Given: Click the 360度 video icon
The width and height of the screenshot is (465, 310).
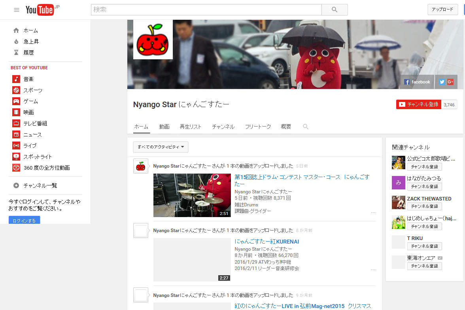Looking at the screenshot, I should tap(16, 168).
